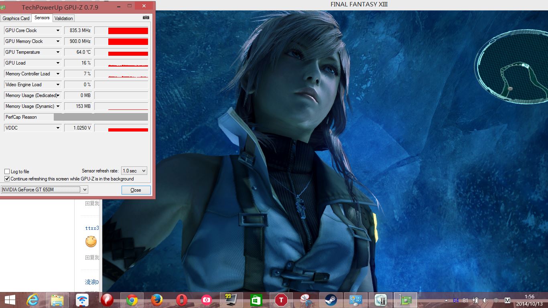548x308 pixels.
Task: Click the 64.0 °C temperature value
Action: point(78,52)
